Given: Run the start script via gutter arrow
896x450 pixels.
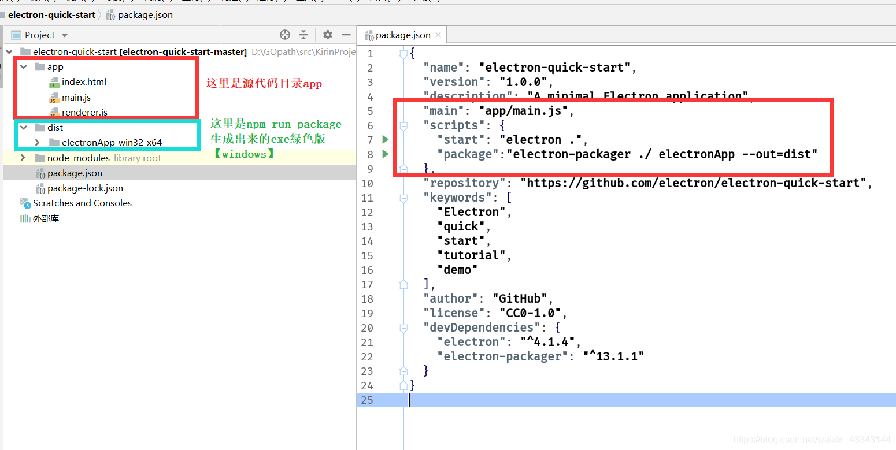Looking at the screenshot, I should coord(386,139).
